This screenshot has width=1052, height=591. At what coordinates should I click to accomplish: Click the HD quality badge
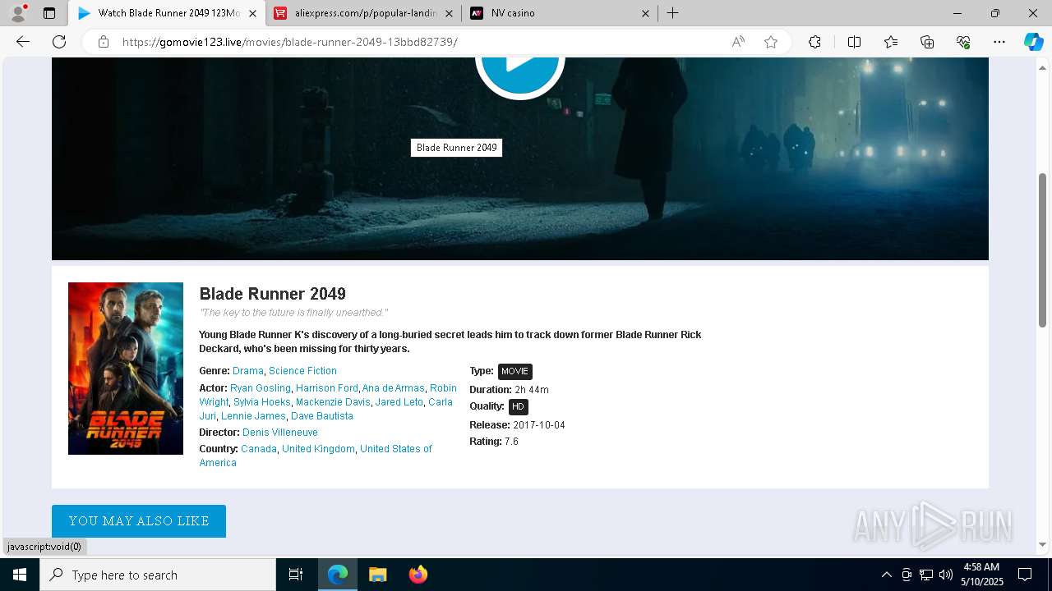(x=518, y=406)
